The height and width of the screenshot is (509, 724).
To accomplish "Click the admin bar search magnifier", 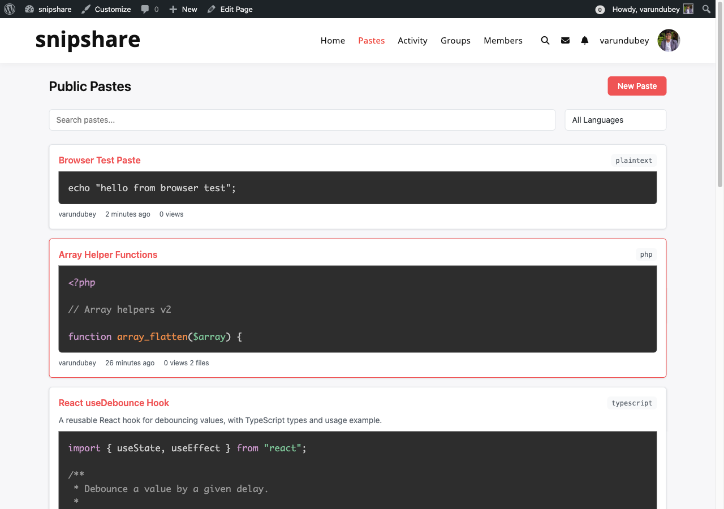I will pos(706,9).
